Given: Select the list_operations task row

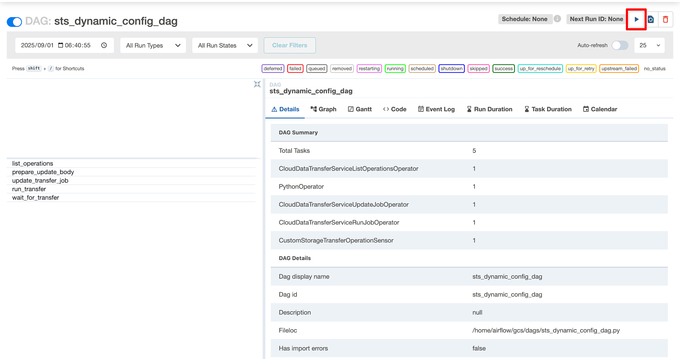Looking at the screenshot, I should pos(131,164).
